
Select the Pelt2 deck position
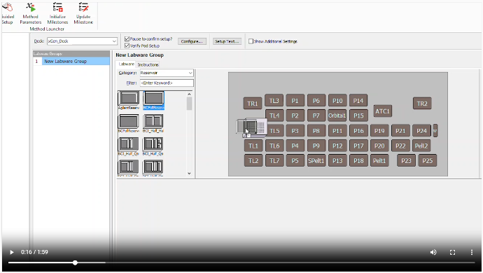(x=421, y=146)
